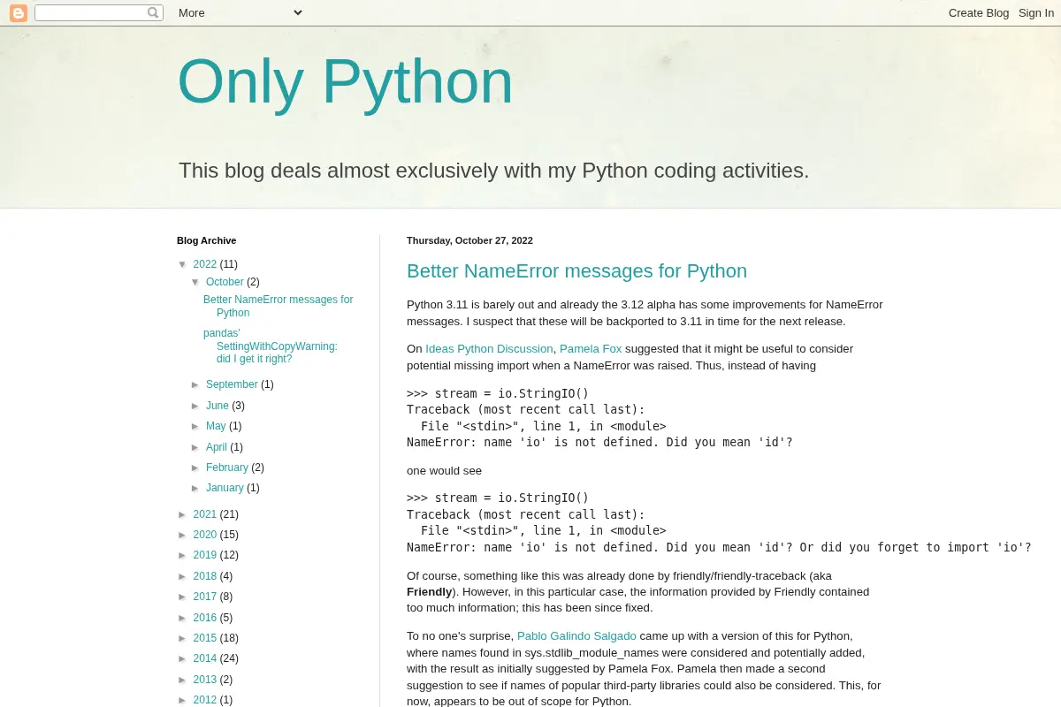Open the Only Python blog title

point(345,81)
